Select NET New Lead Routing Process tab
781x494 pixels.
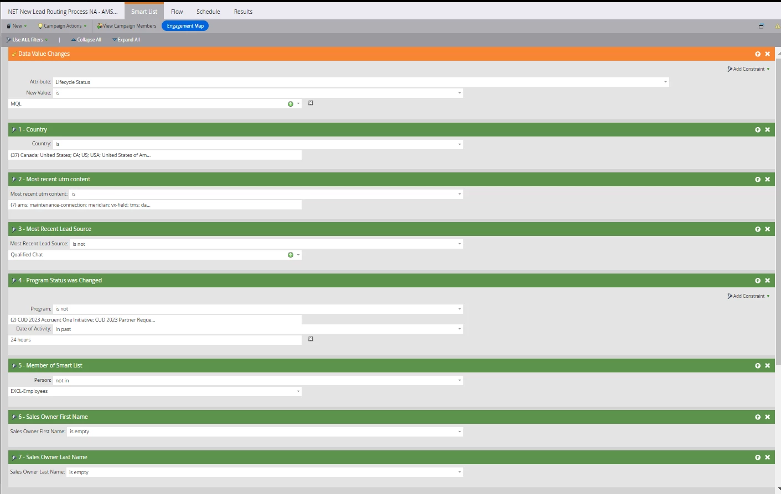tap(63, 12)
